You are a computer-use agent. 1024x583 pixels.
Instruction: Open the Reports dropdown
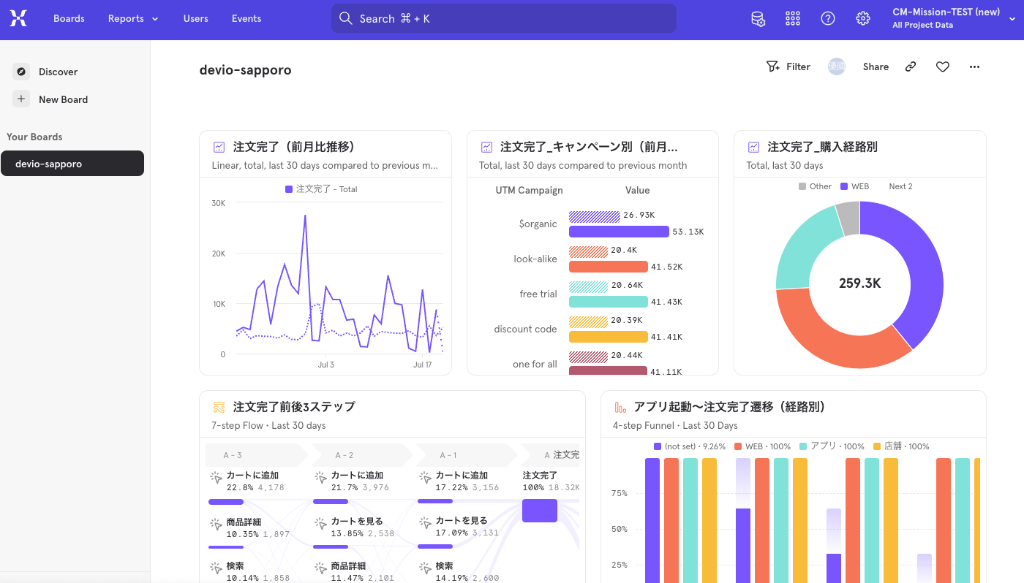132,18
